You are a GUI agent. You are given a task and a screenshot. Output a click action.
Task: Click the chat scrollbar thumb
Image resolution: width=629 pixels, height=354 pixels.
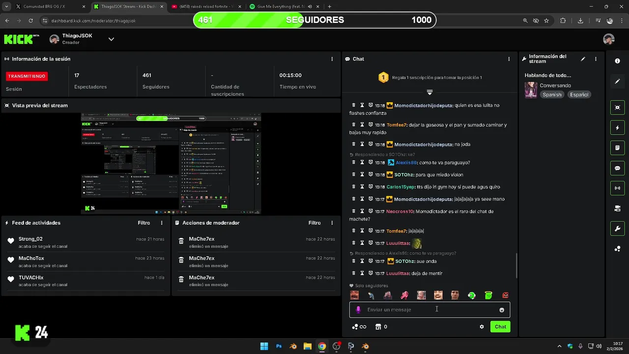click(516, 265)
